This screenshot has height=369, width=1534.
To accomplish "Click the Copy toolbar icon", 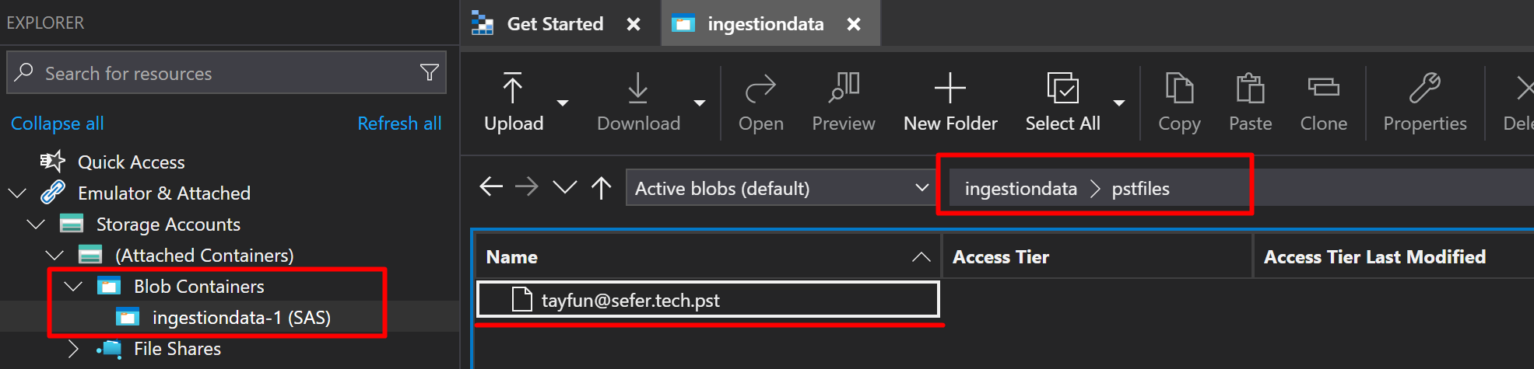I will pos(1179,89).
